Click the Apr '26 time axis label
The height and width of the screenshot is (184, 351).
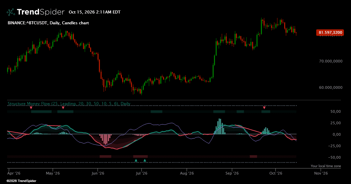pyautogui.click(x=14, y=173)
